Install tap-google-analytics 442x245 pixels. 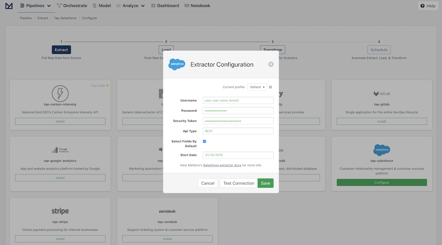coord(60,178)
